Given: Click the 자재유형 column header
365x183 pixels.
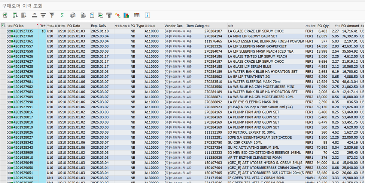Looking at the screenshot, I should [x=310, y=26].
